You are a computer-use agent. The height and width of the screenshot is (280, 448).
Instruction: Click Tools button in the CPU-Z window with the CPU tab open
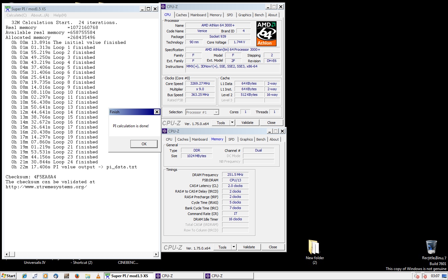[x=221, y=123]
